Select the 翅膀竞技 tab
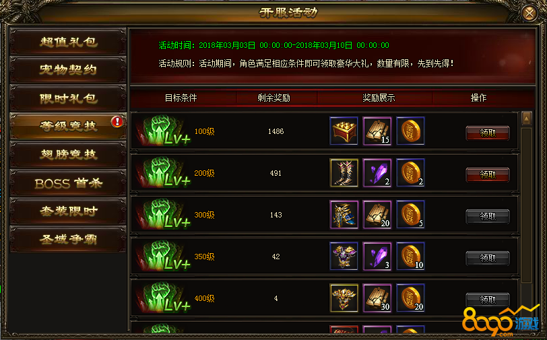This screenshot has width=547, height=340. pos(68,154)
